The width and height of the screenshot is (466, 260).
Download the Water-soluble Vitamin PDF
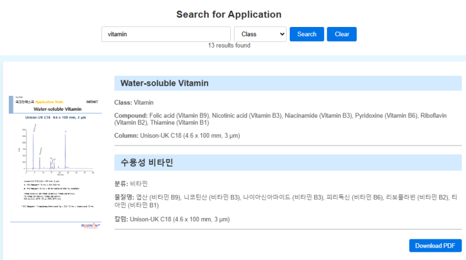click(435, 246)
